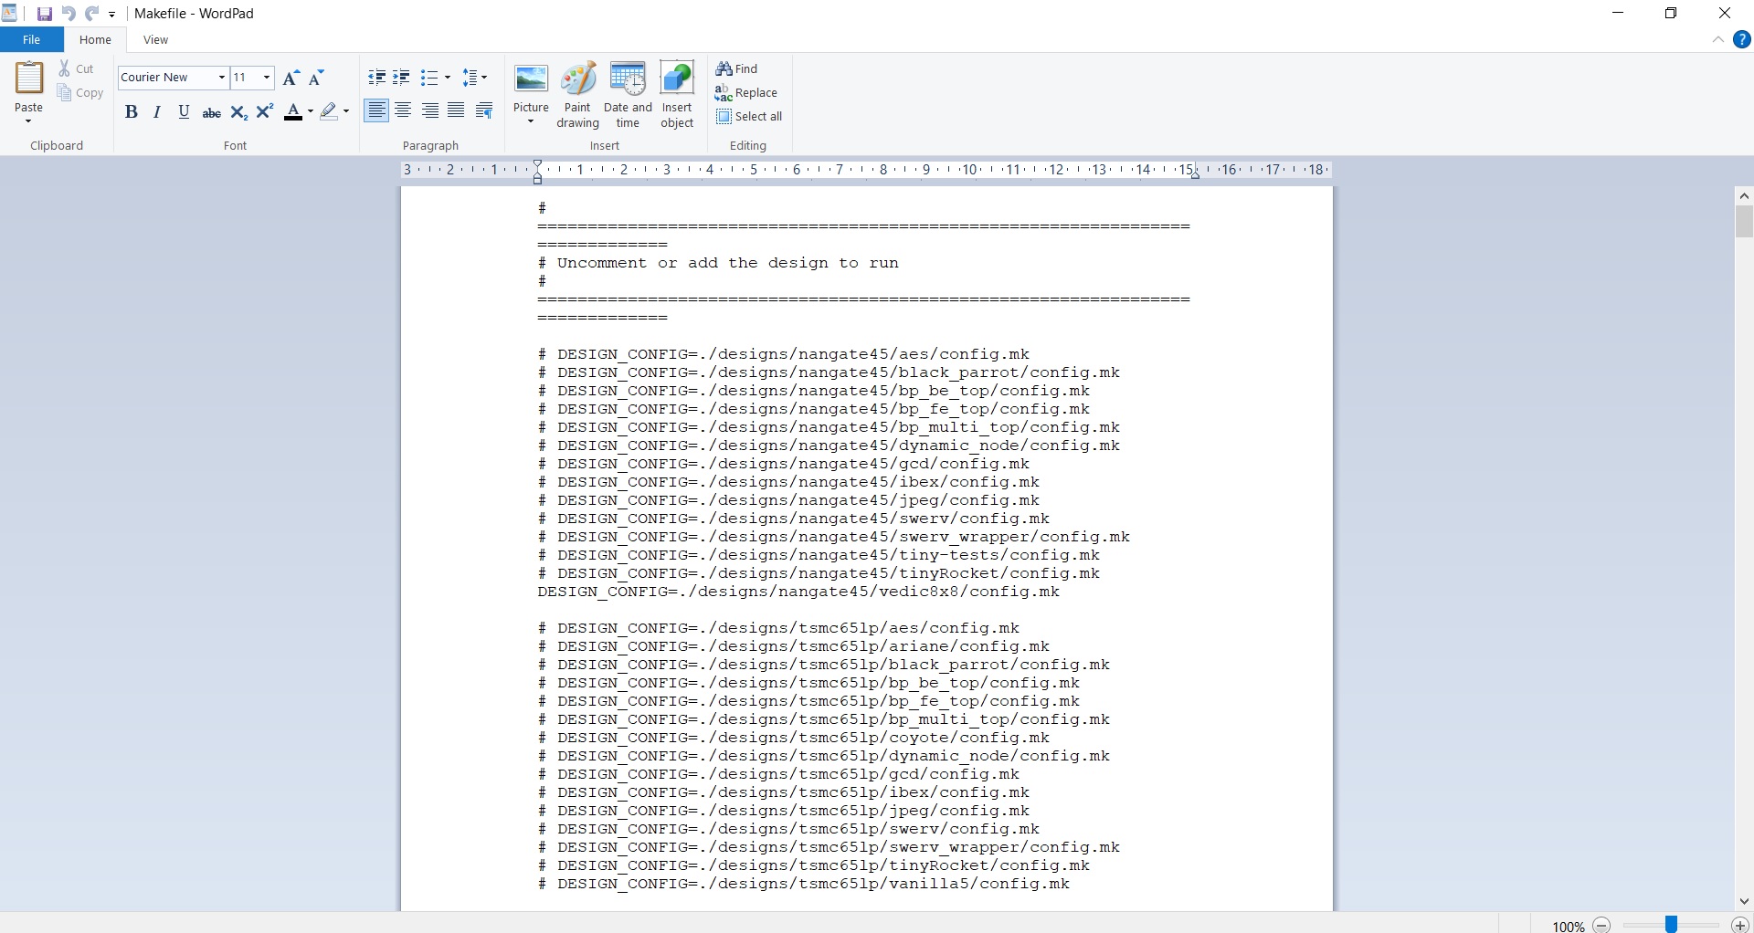
Task: Copy the selected text
Action: (x=80, y=92)
